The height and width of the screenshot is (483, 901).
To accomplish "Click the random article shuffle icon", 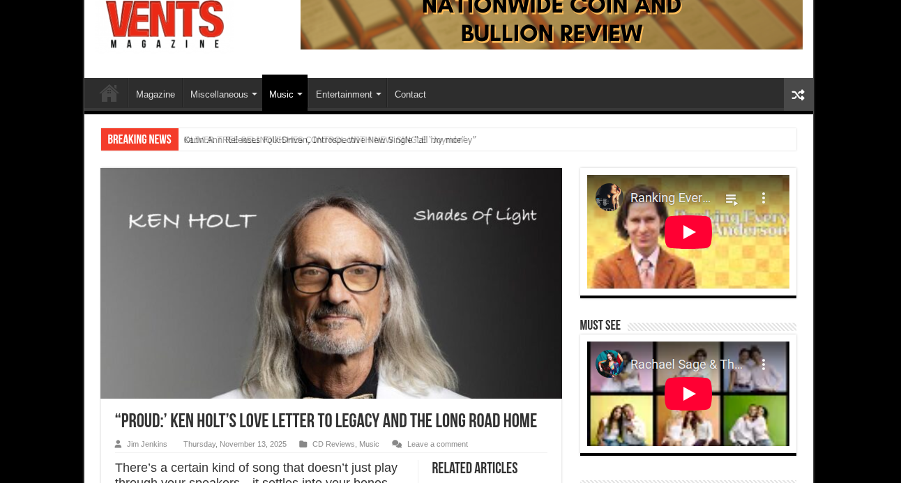I will [798, 95].
